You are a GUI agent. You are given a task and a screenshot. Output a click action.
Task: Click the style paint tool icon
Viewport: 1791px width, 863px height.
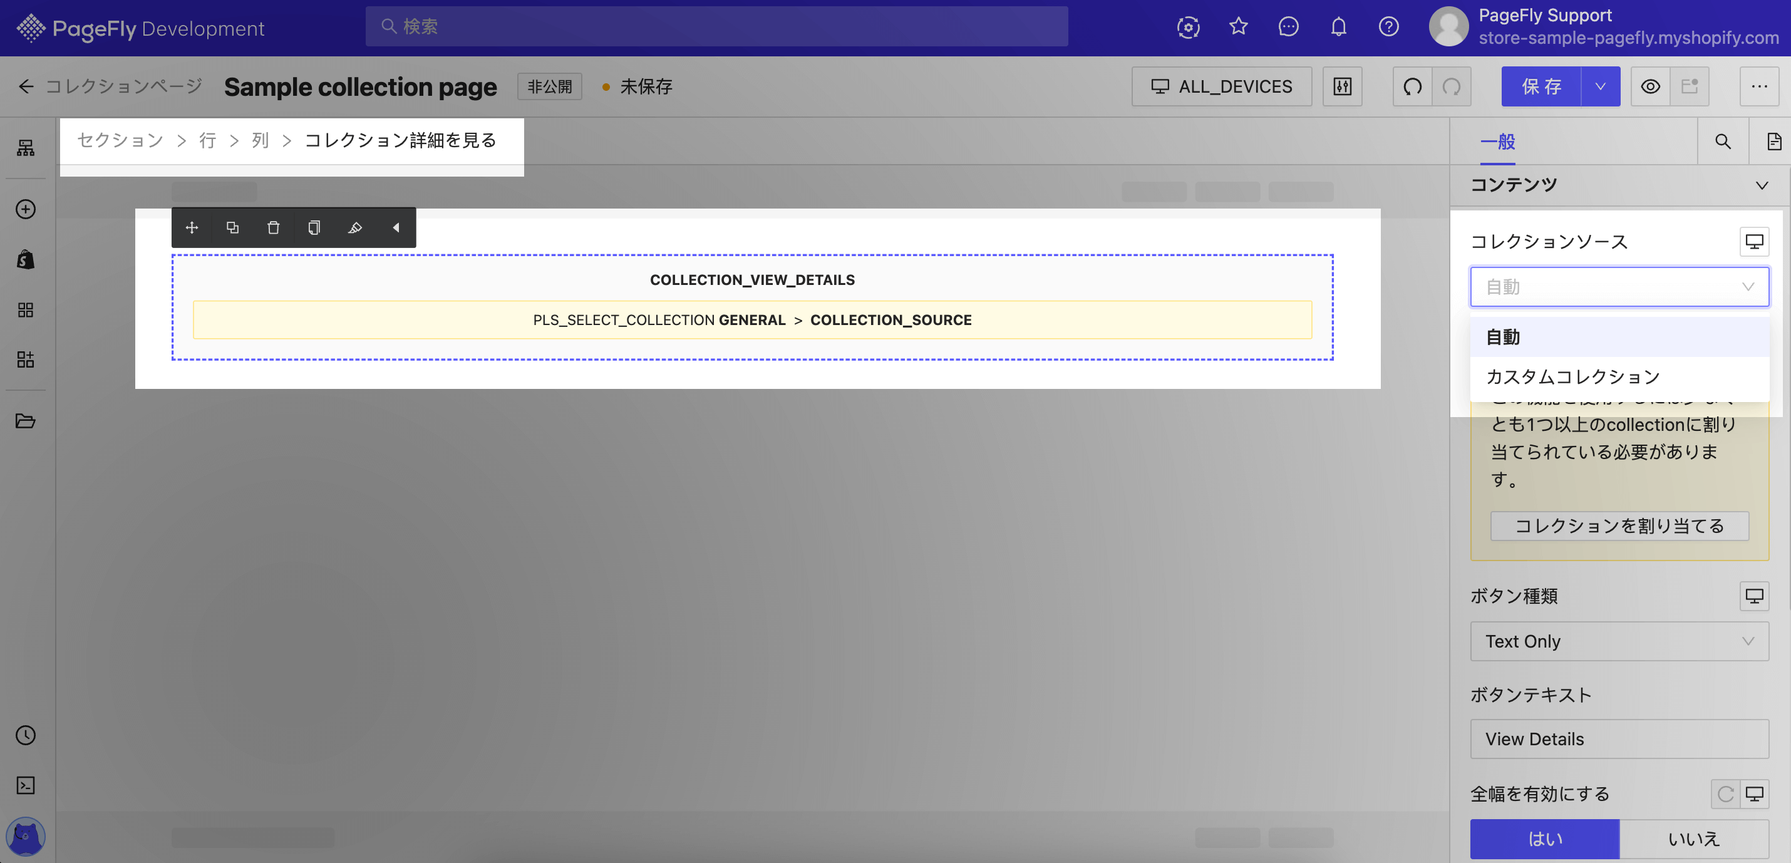tap(354, 227)
